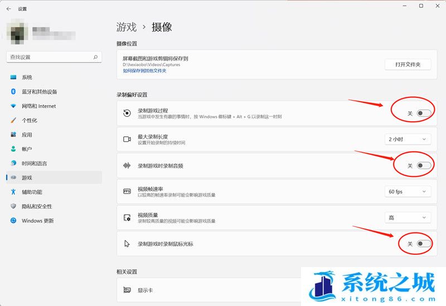Image resolution: width=446 pixels, height=306 pixels.
Task: Click the 打开文件夹 button
Action: 408,65
